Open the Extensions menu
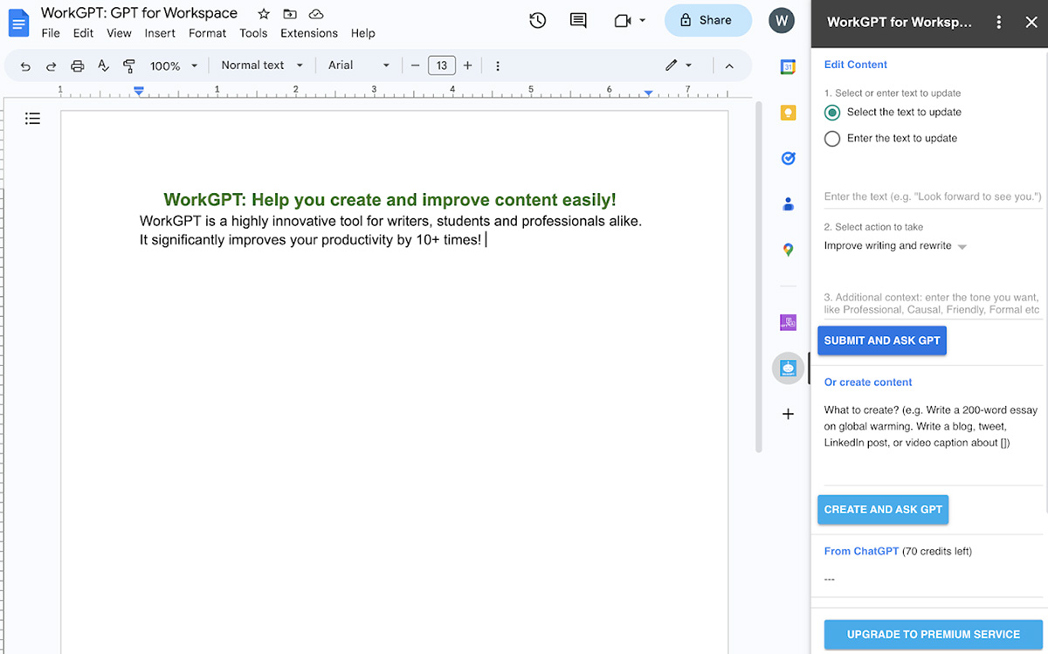Image resolution: width=1048 pixels, height=654 pixels. point(308,33)
